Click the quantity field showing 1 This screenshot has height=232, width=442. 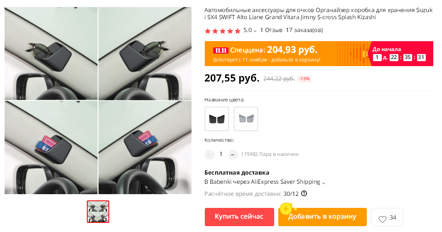[221, 154]
